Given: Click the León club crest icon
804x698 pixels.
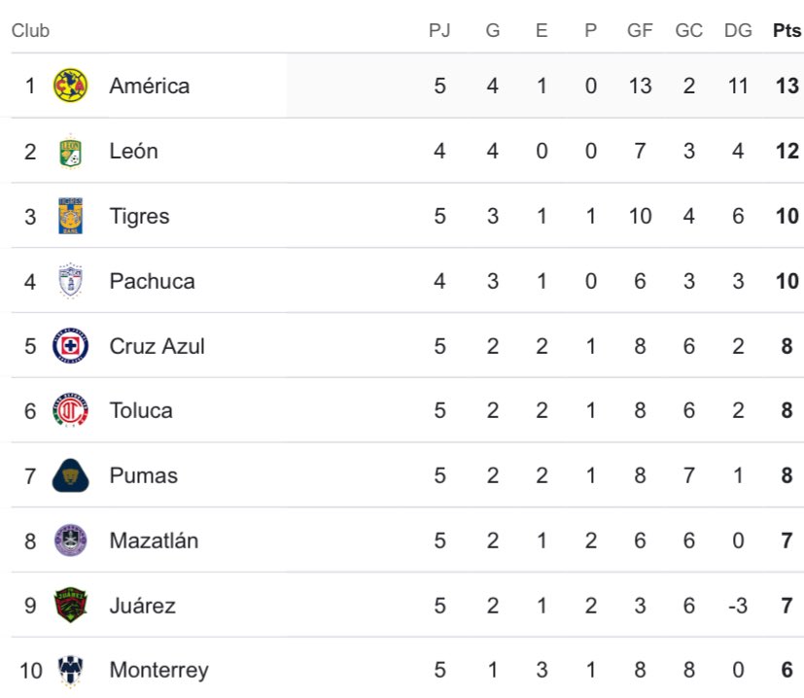Looking at the screenshot, I should coord(70,152).
